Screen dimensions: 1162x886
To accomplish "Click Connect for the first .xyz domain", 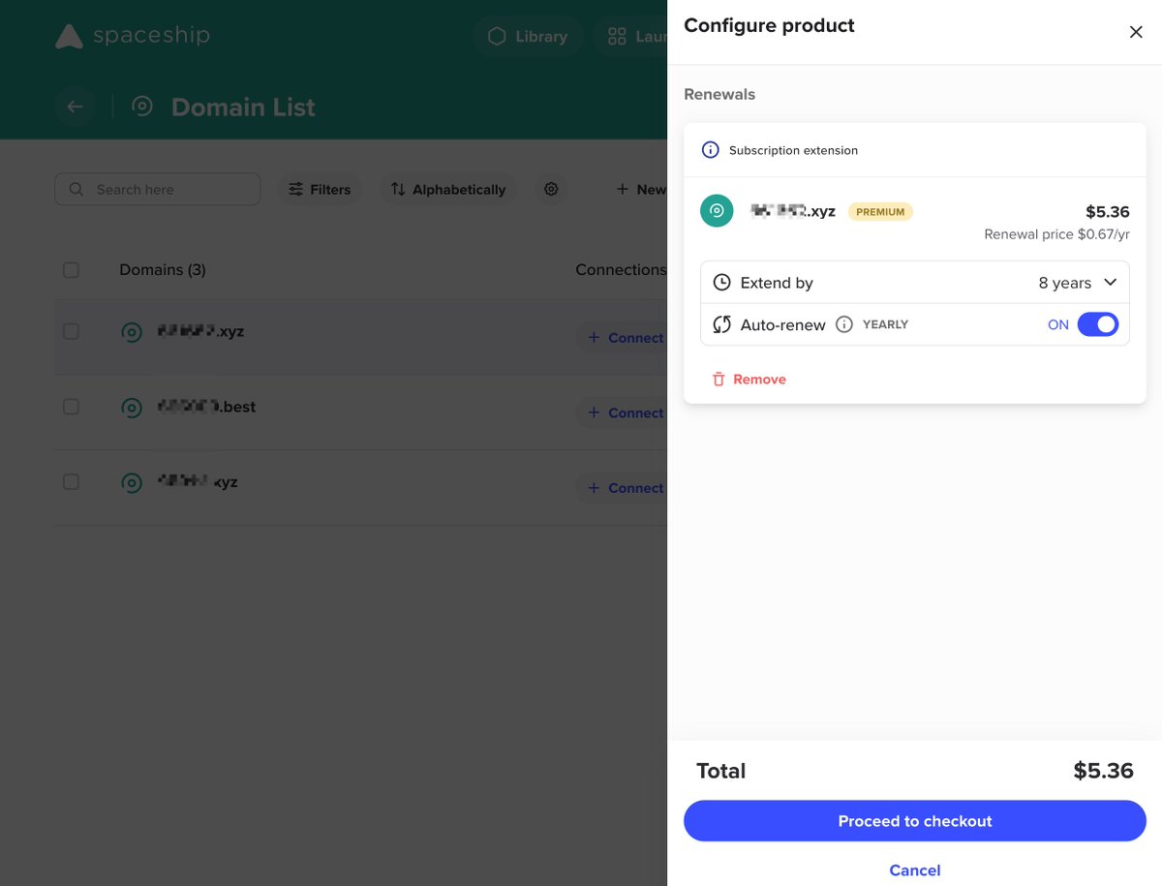I will (x=623, y=337).
